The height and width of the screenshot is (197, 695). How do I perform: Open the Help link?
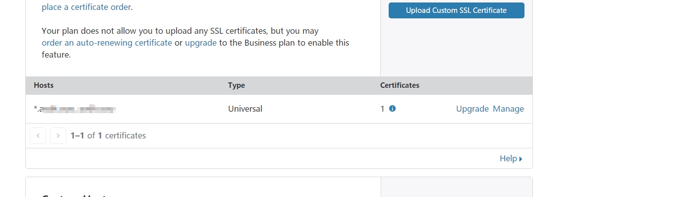pos(508,158)
